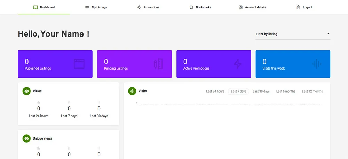Click the Bookmarks icon in navigation
Viewport: 348px width, 159px height.
[x=191, y=7]
